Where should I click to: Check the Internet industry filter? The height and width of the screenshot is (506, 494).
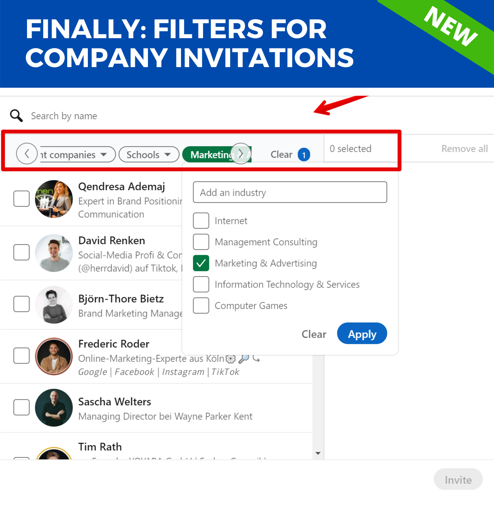click(x=201, y=221)
